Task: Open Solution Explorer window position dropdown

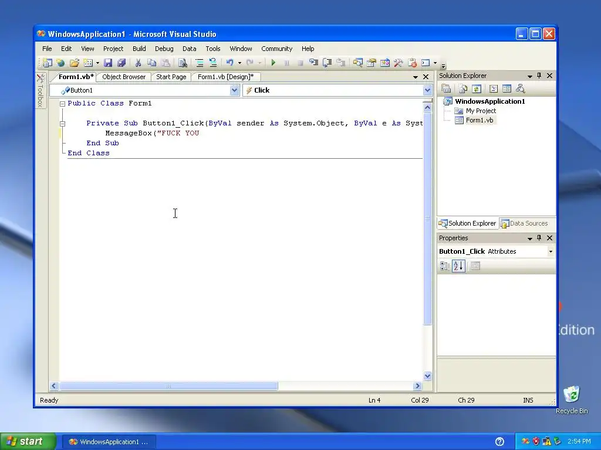Action: [530, 76]
